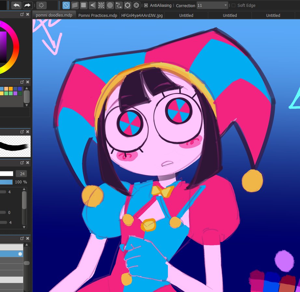Click the spinner icon beside Redo

pos(41,5)
